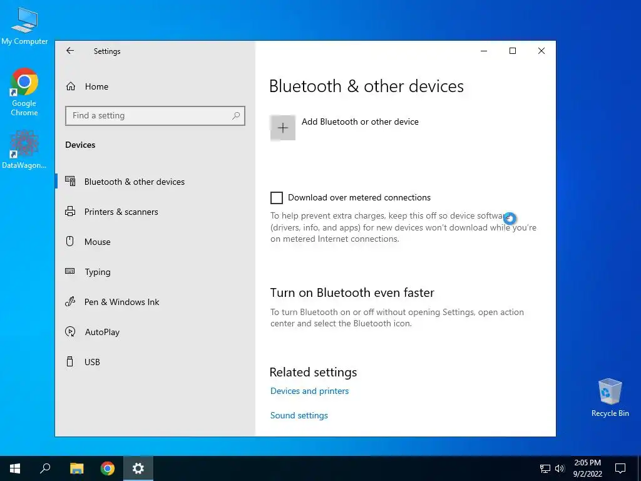641x481 pixels.
Task: Open My Computer desktop icon
Action: click(24, 25)
